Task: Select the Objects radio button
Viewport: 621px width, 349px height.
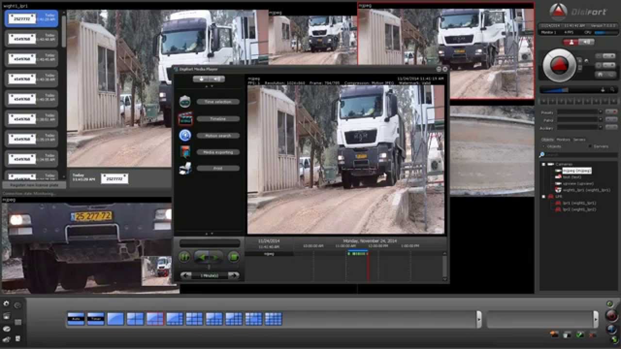Action: pyautogui.click(x=543, y=146)
